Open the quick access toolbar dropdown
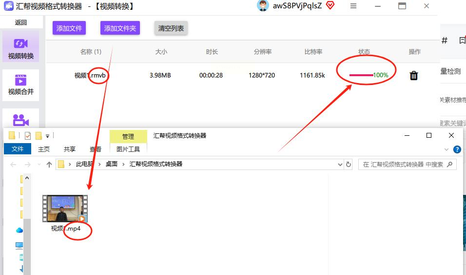The image size is (466, 275). 47,136
